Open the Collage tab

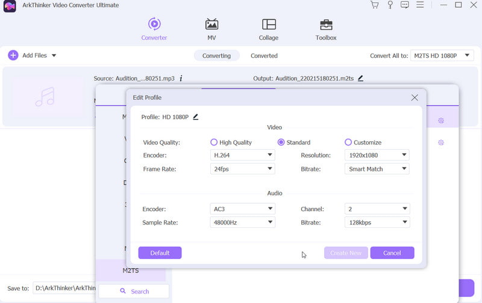[x=269, y=29]
